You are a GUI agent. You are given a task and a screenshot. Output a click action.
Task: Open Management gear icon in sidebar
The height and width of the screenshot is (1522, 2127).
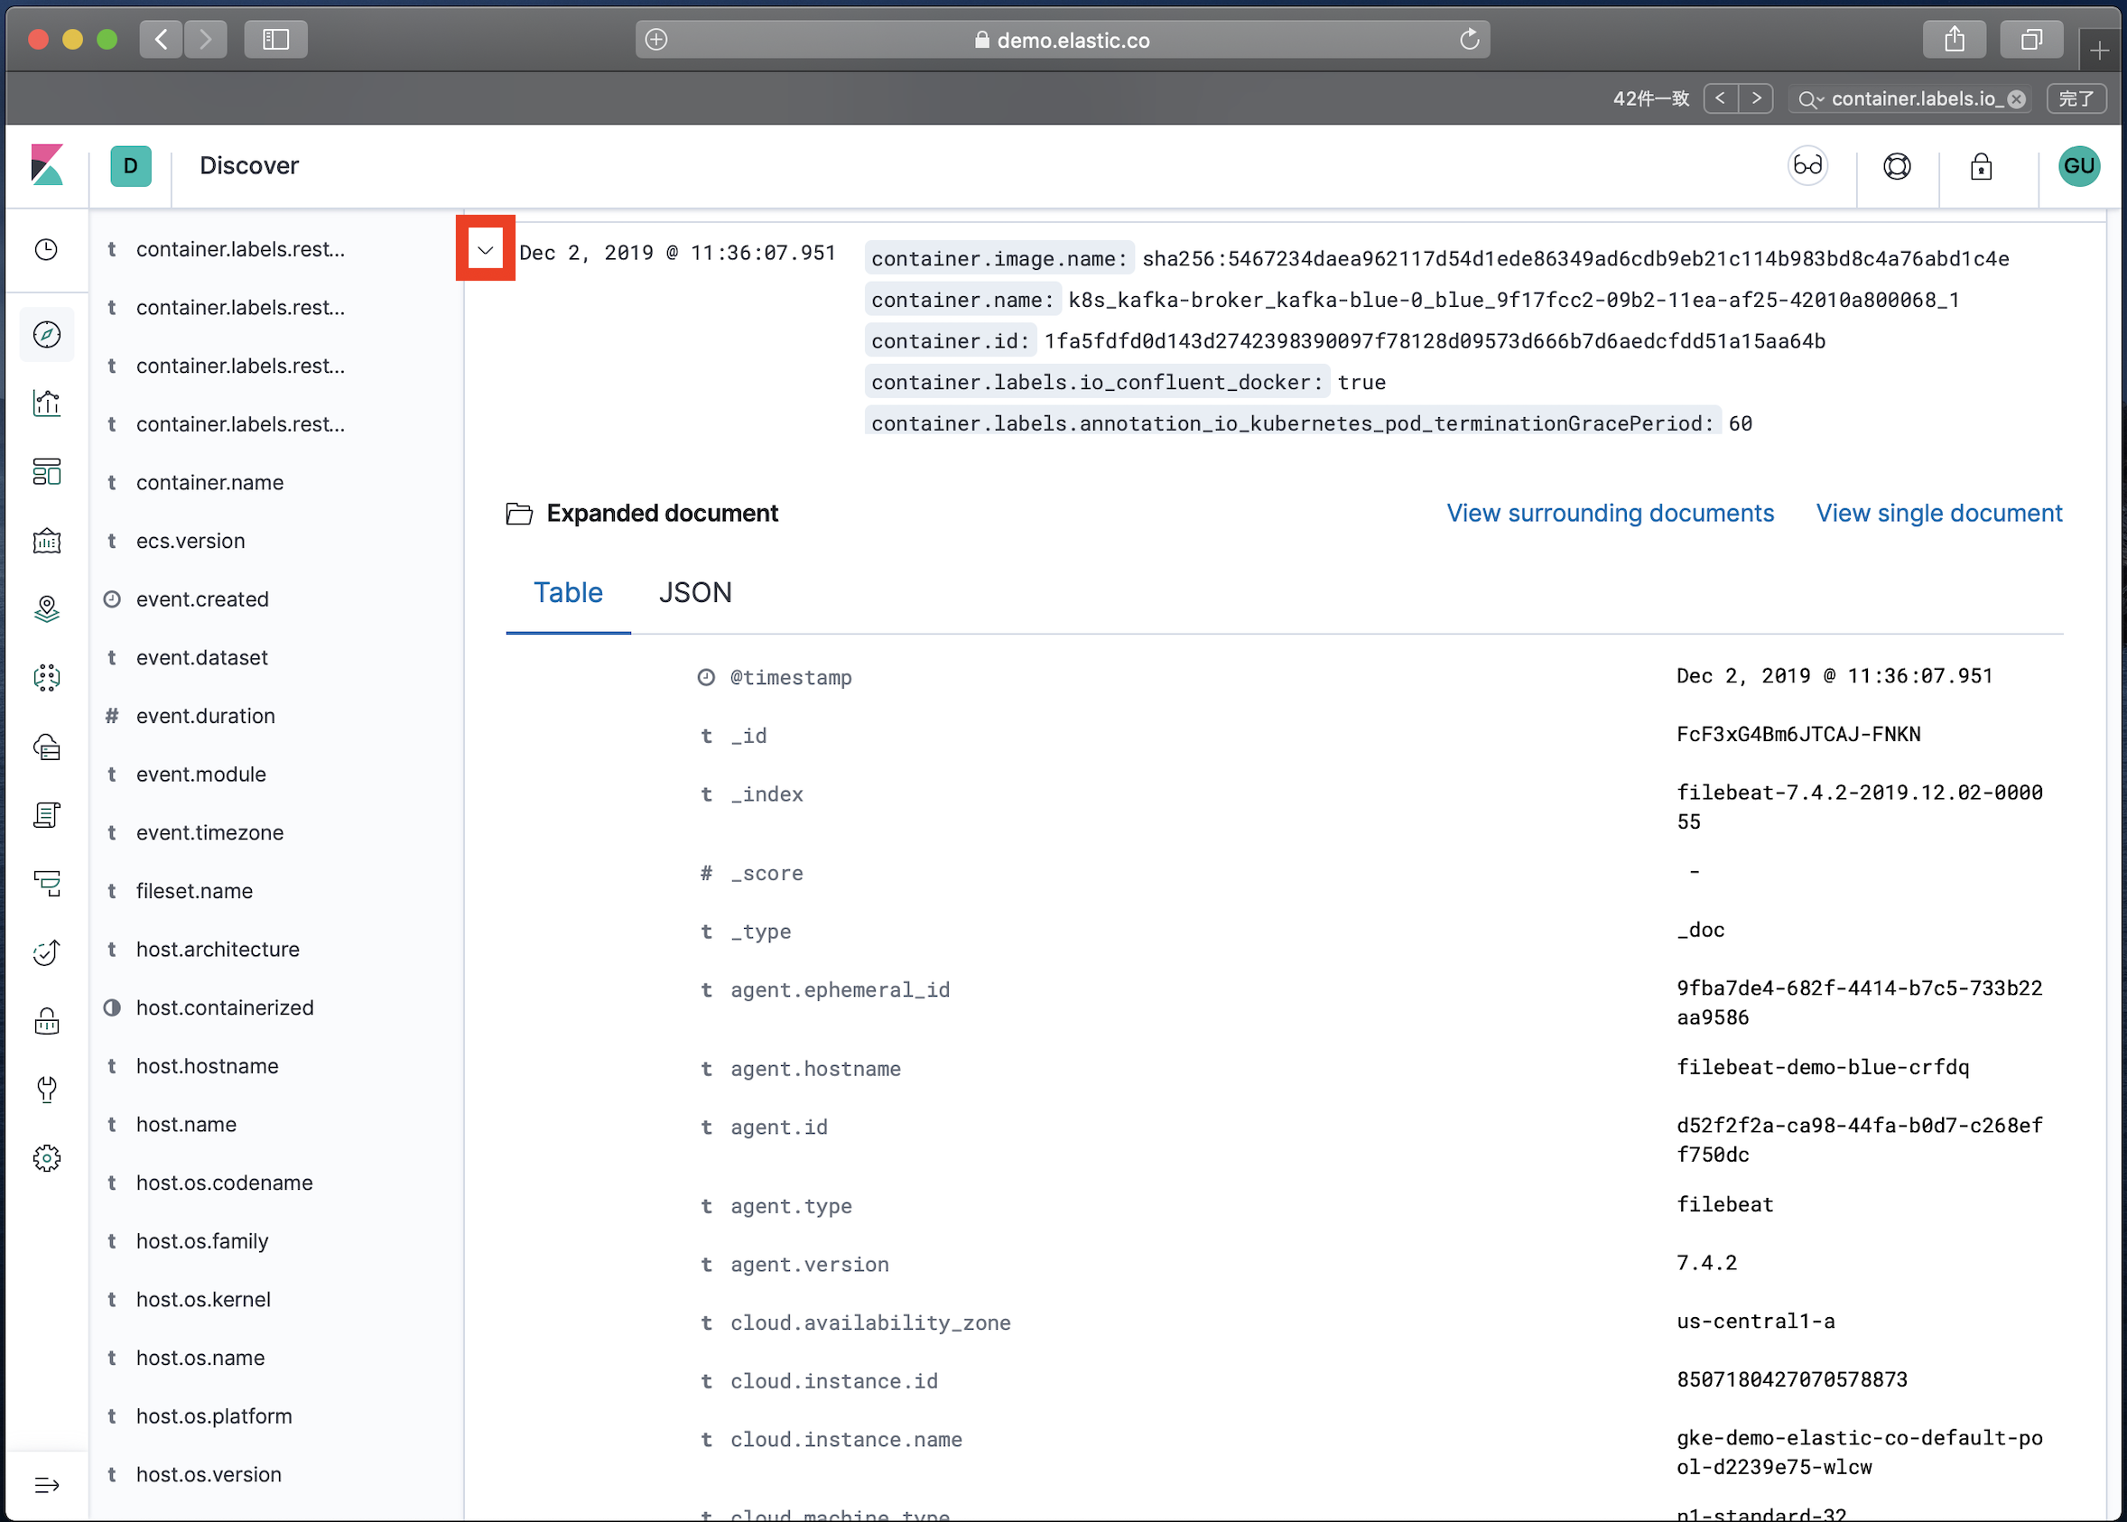tap(47, 1158)
